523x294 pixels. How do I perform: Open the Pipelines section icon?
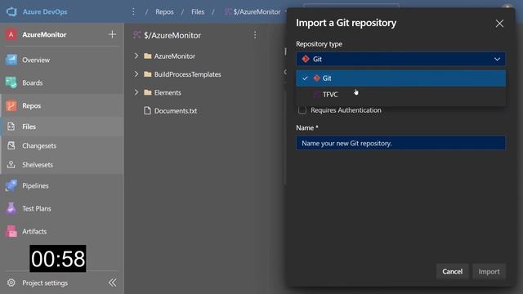pos(11,185)
